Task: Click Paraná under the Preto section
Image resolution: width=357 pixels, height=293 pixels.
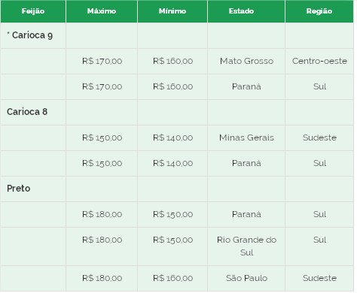Action: click(x=246, y=214)
